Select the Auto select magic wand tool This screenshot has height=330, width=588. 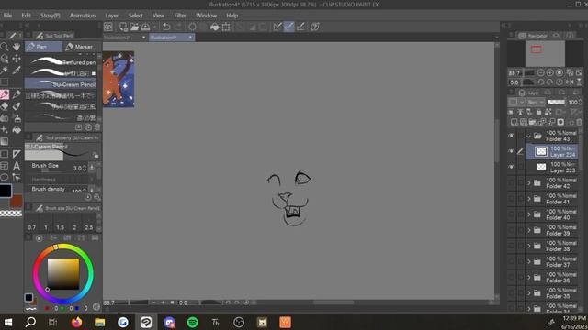[5, 71]
